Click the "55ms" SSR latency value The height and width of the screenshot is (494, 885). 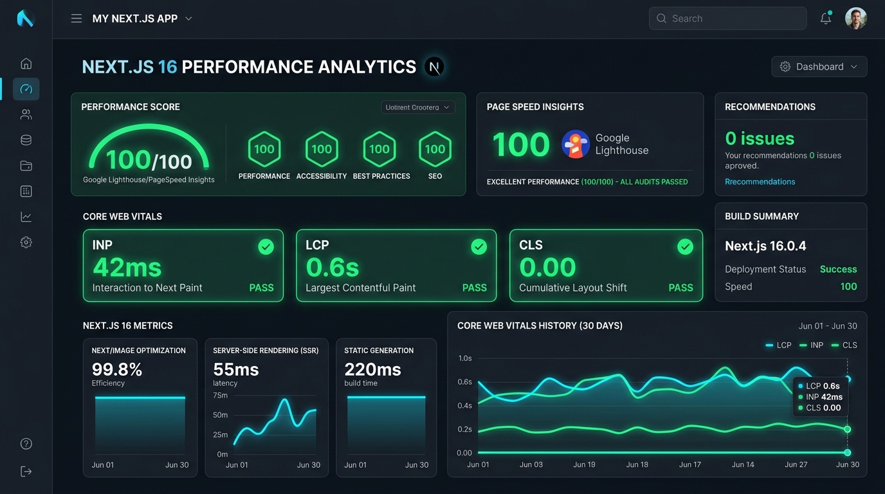tap(236, 369)
